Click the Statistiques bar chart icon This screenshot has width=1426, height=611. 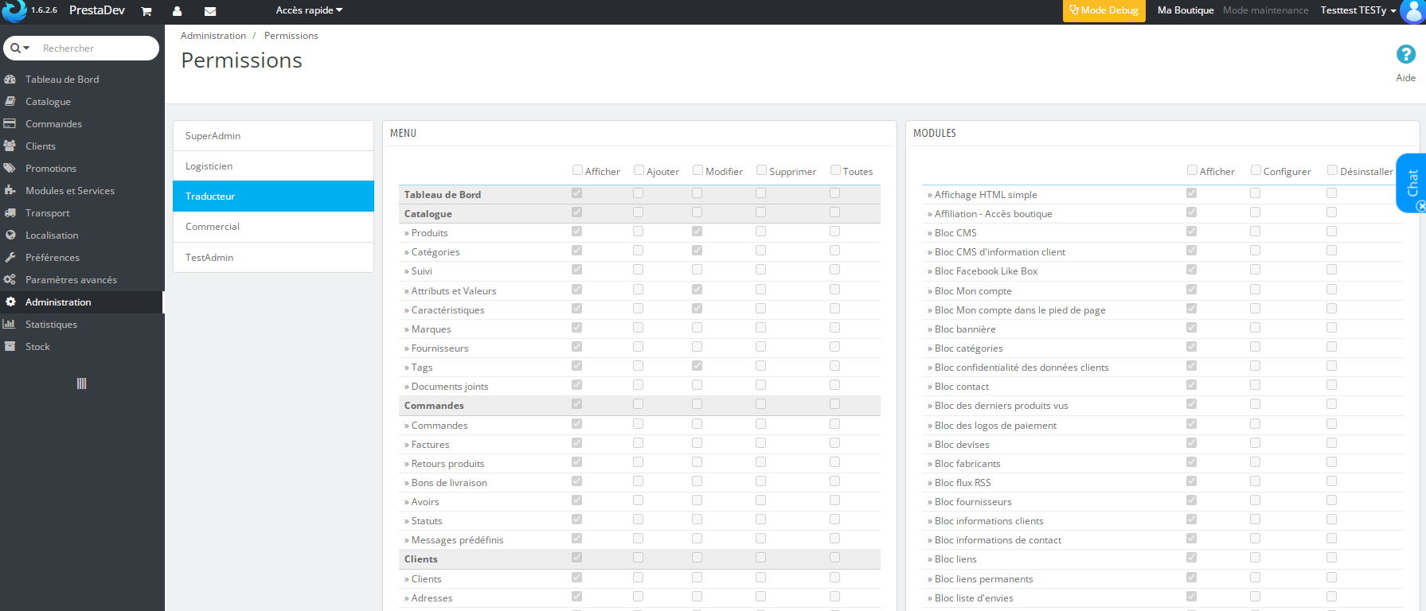(x=10, y=325)
